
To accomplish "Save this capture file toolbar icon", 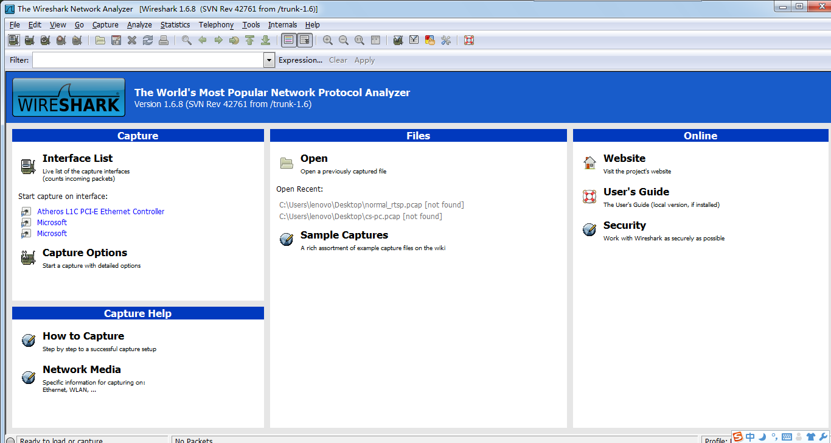I will [116, 40].
